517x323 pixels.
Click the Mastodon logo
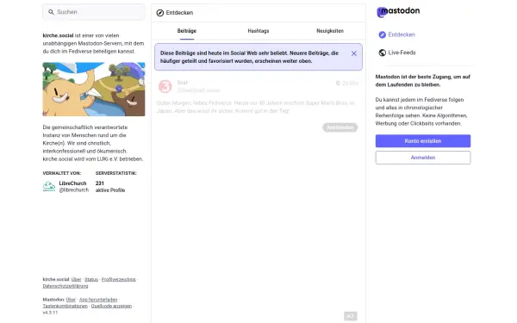pyautogui.click(x=398, y=11)
